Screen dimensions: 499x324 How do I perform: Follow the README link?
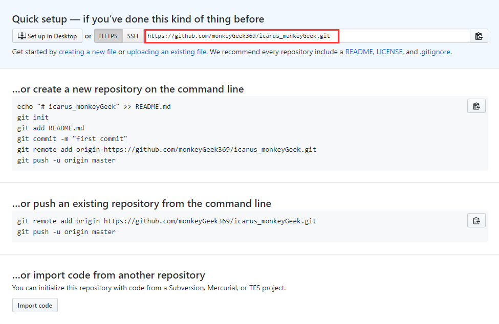(359, 52)
